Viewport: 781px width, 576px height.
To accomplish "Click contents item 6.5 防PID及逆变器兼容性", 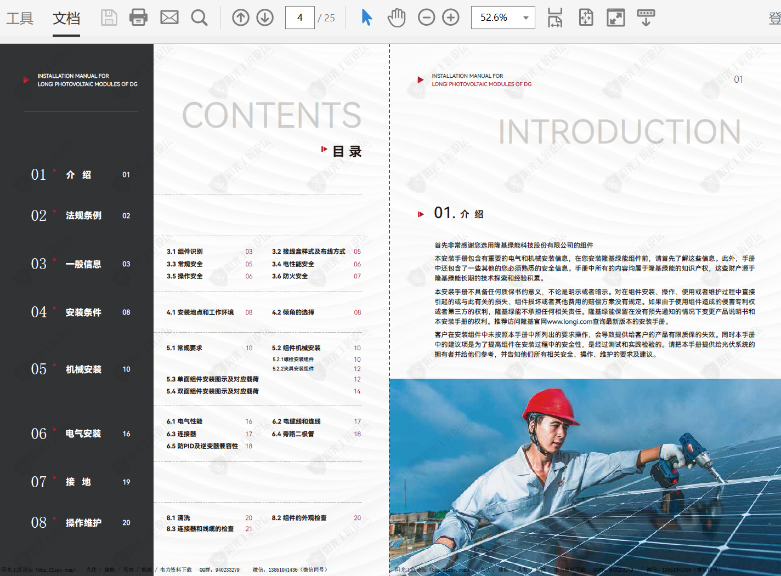I will pyautogui.click(x=202, y=446).
